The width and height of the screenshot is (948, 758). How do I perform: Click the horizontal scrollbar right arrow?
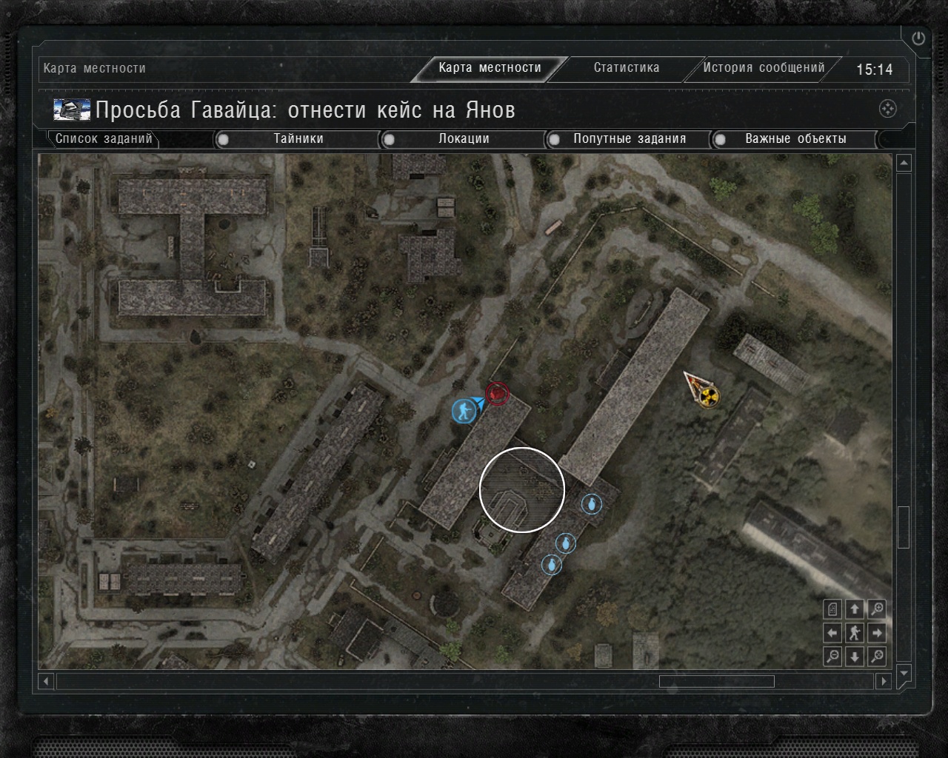pyautogui.click(x=883, y=681)
